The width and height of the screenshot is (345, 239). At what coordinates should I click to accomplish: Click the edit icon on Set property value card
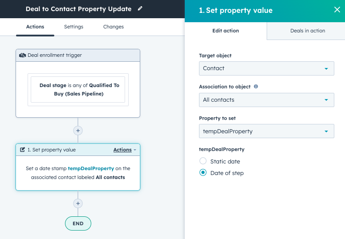pyautogui.click(x=22, y=150)
